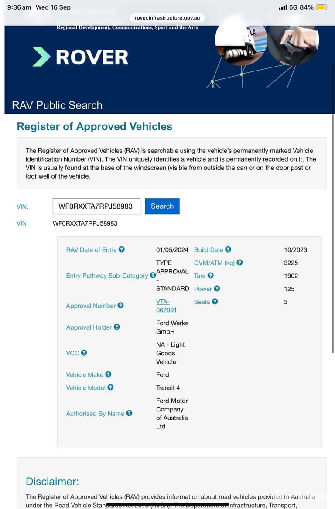Click the Build Date label
The width and height of the screenshot is (335, 509).
(x=209, y=250)
